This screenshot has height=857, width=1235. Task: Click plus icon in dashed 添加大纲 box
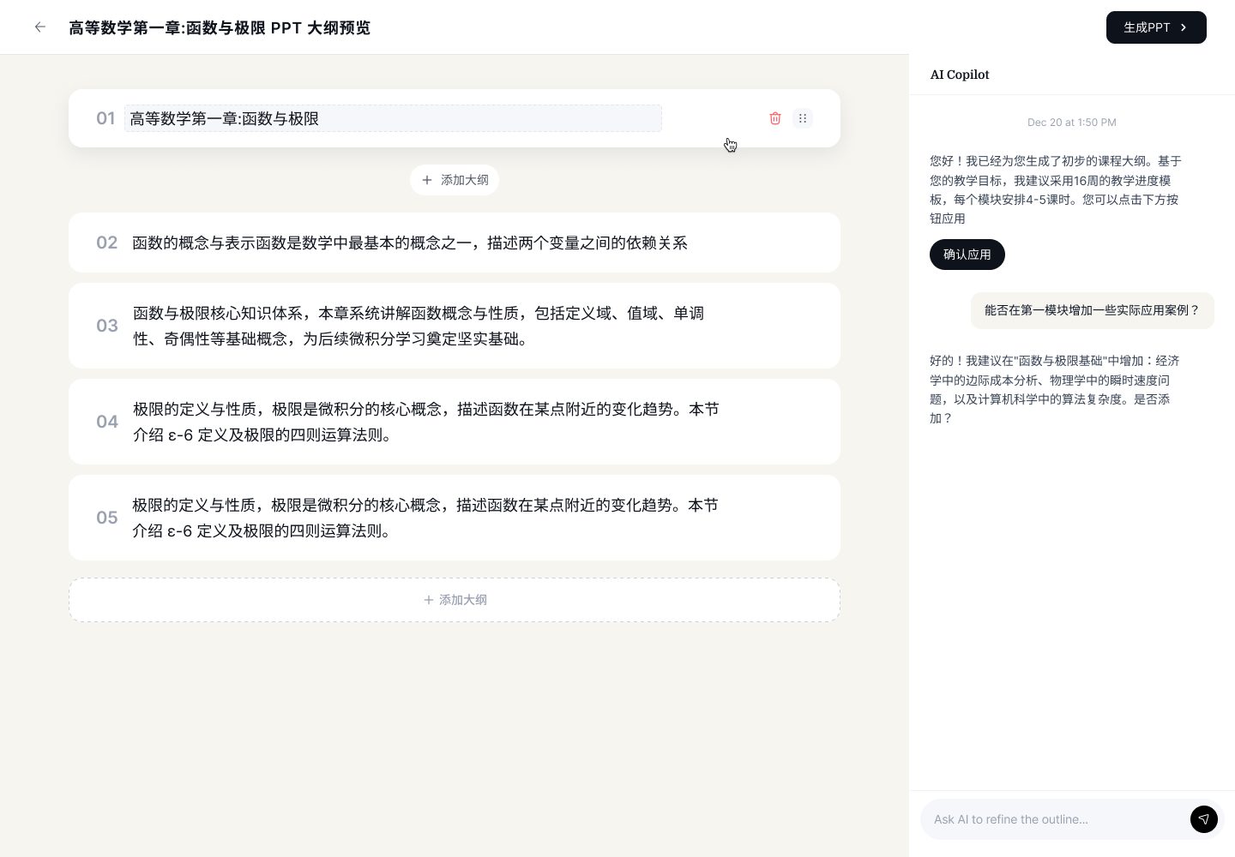(x=429, y=600)
